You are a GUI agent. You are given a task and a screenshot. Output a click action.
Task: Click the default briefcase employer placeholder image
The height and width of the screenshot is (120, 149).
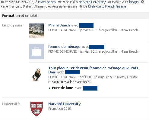pos(36,52)
